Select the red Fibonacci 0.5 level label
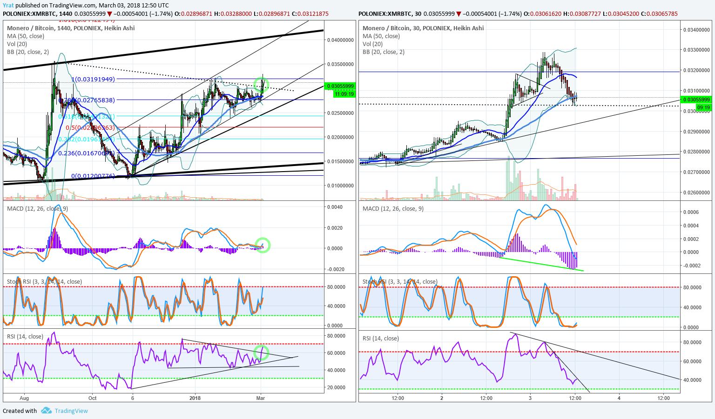The height and width of the screenshot is (419, 715). click(90, 127)
